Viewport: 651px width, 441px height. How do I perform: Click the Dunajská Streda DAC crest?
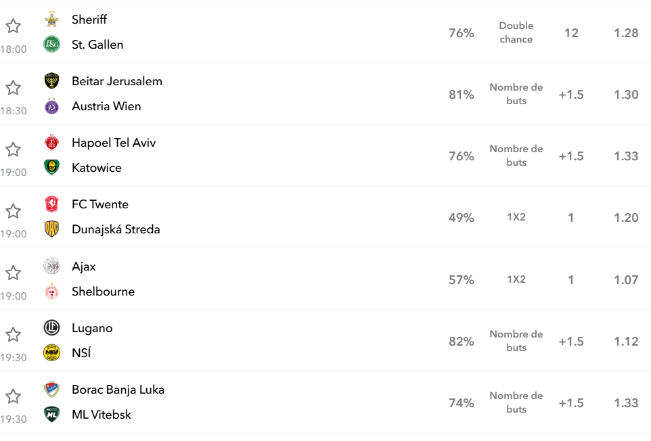(52, 229)
